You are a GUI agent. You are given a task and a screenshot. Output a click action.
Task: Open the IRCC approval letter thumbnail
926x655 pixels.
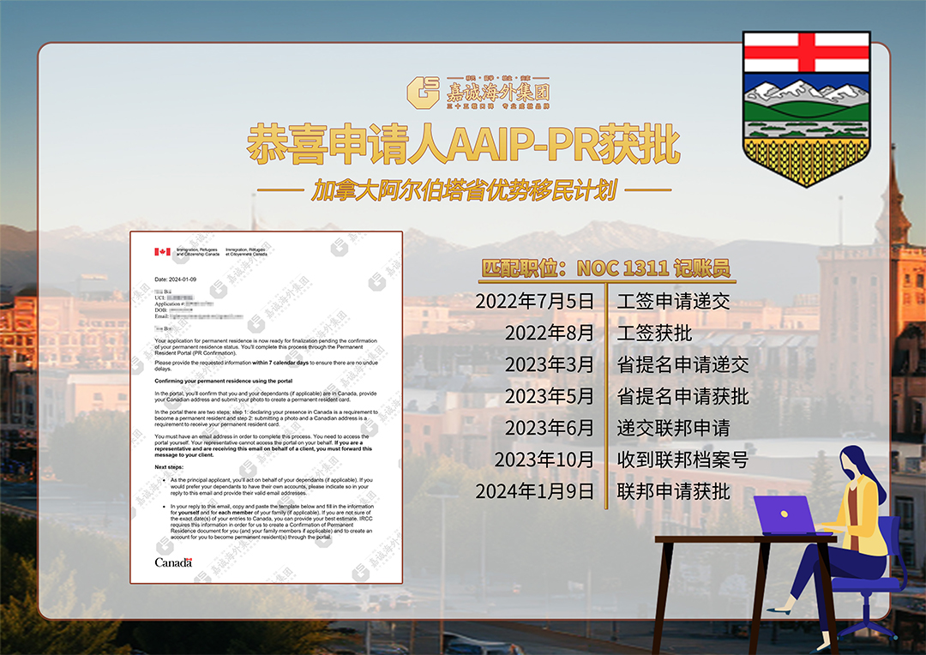(x=266, y=407)
